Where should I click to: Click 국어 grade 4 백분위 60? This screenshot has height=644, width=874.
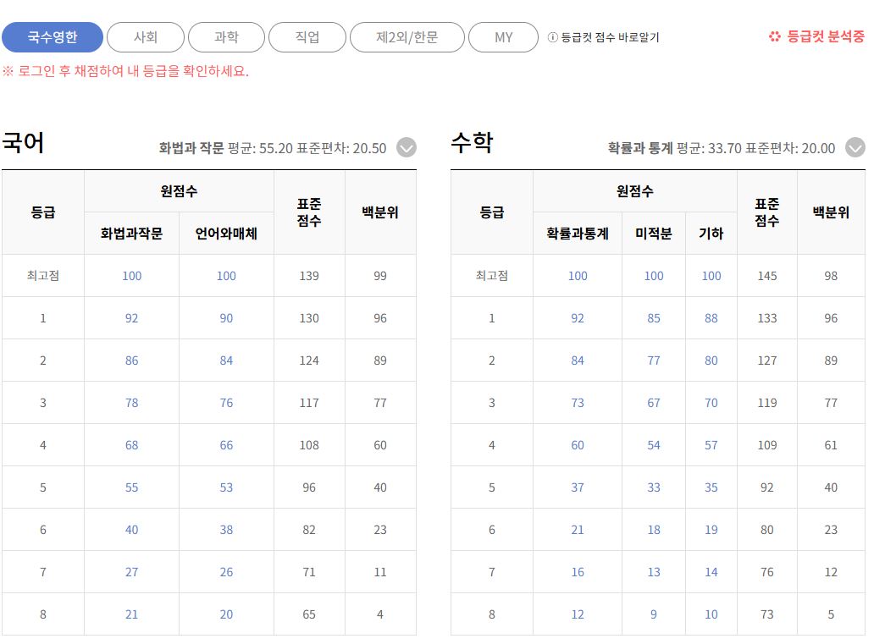380,445
